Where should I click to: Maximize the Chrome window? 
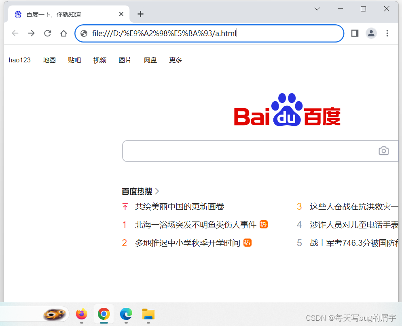click(x=363, y=9)
